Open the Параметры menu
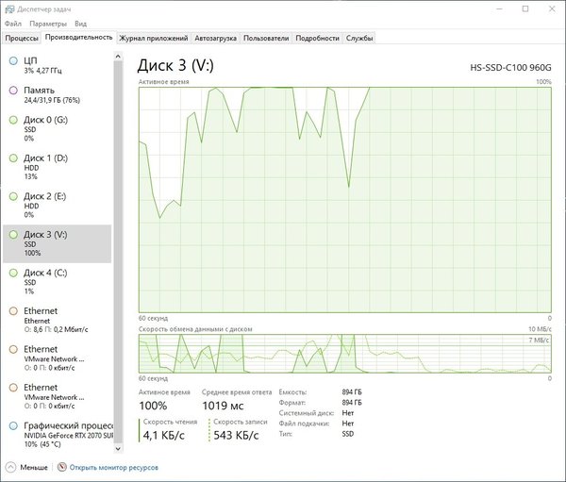 pos(48,24)
